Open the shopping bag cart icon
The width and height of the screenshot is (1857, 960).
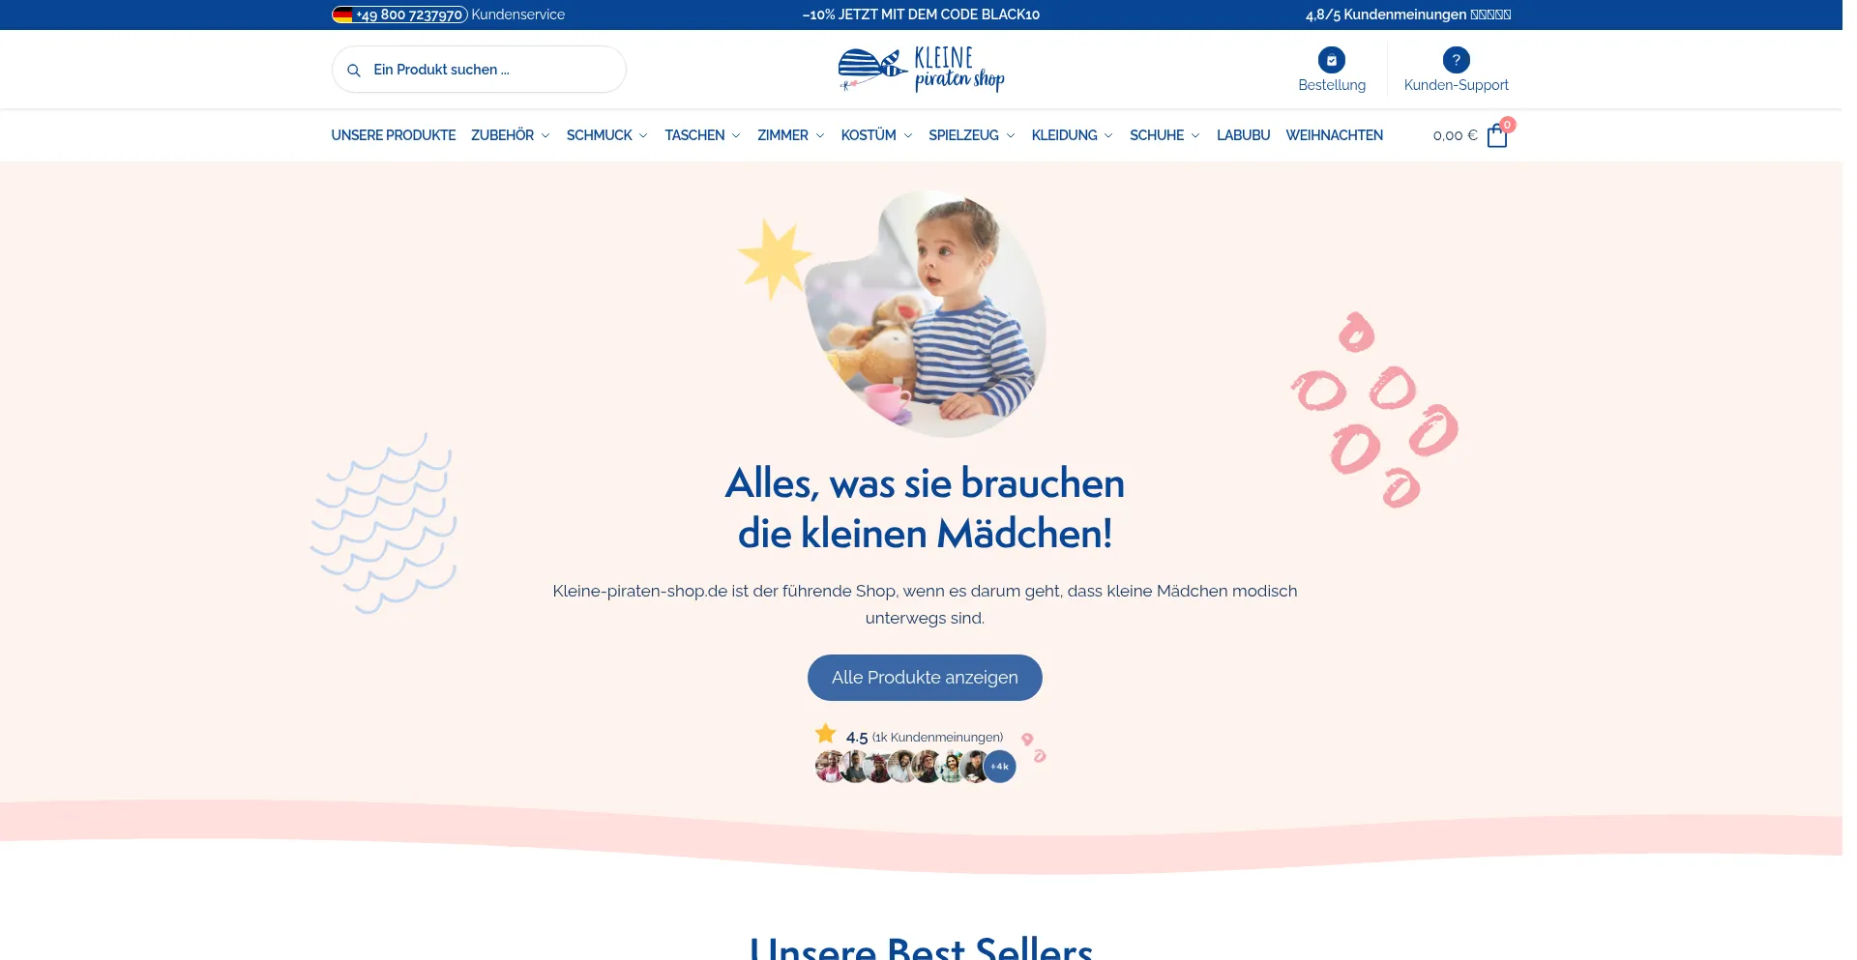tap(1497, 135)
